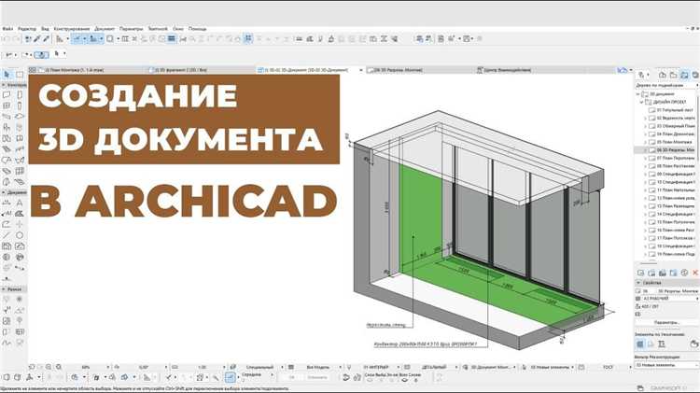Click the Redo arrow in the top toolbar
This screenshot has height=393, width=700.
click(x=16, y=39)
